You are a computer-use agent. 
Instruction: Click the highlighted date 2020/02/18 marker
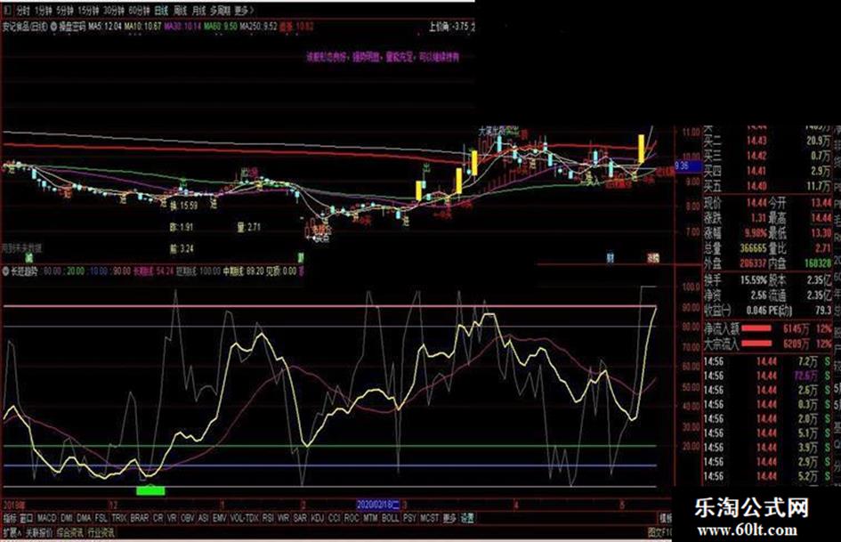[378, 505]
